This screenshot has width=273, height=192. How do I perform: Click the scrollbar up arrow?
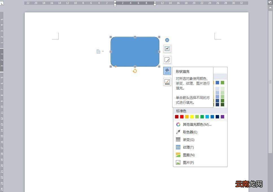coord(270,8)
